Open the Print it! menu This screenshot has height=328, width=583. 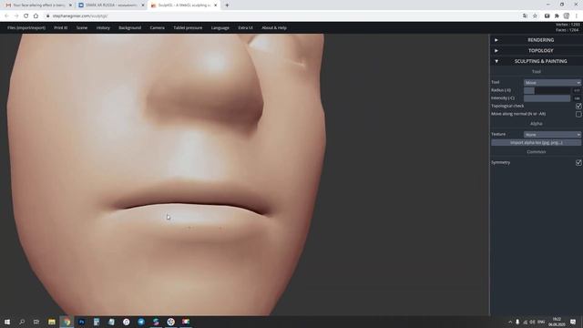click(61, 28)
